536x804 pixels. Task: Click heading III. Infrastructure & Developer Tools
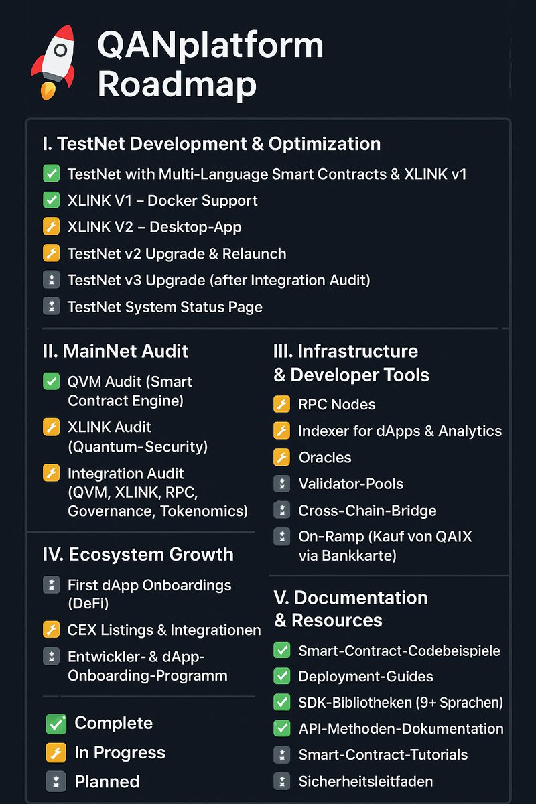click(351, 362)
